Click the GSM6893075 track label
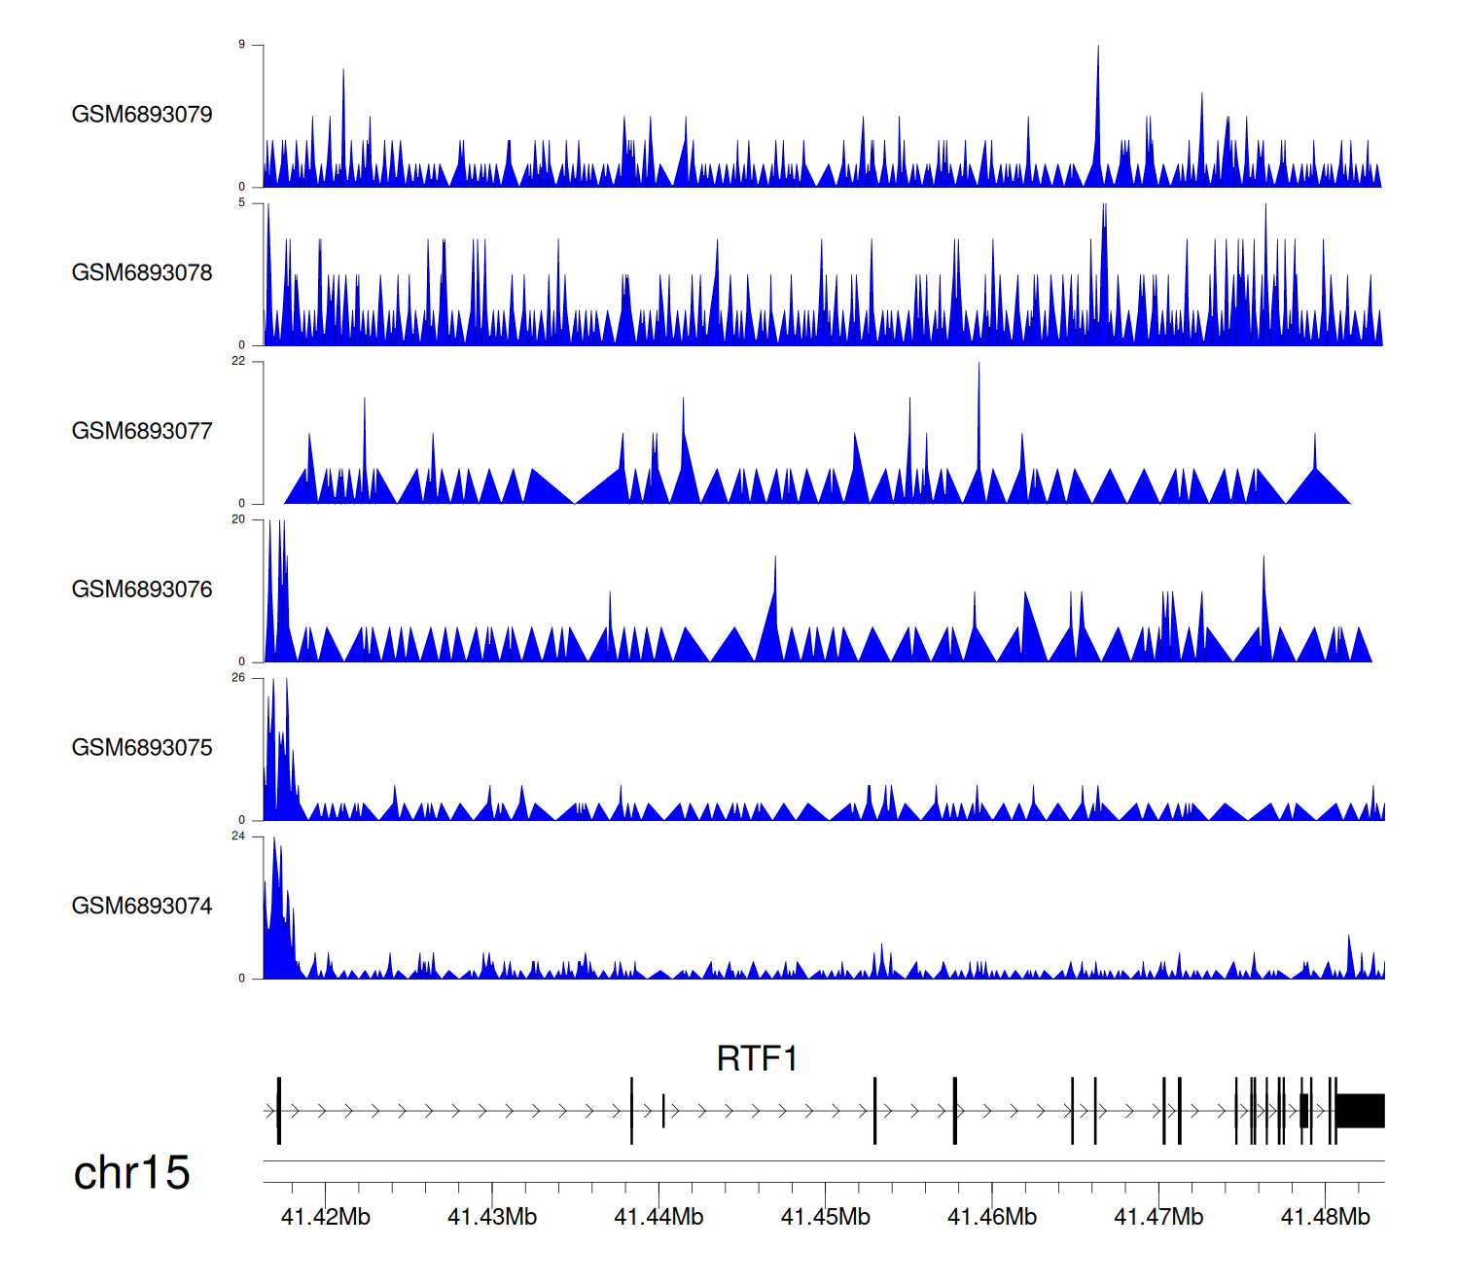 click(x=142, y=748)
